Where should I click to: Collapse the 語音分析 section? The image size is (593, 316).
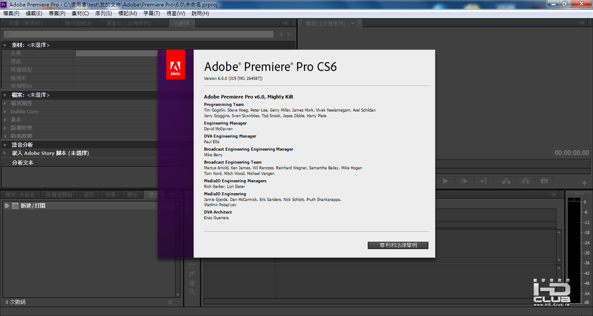(x=5, y=145)
